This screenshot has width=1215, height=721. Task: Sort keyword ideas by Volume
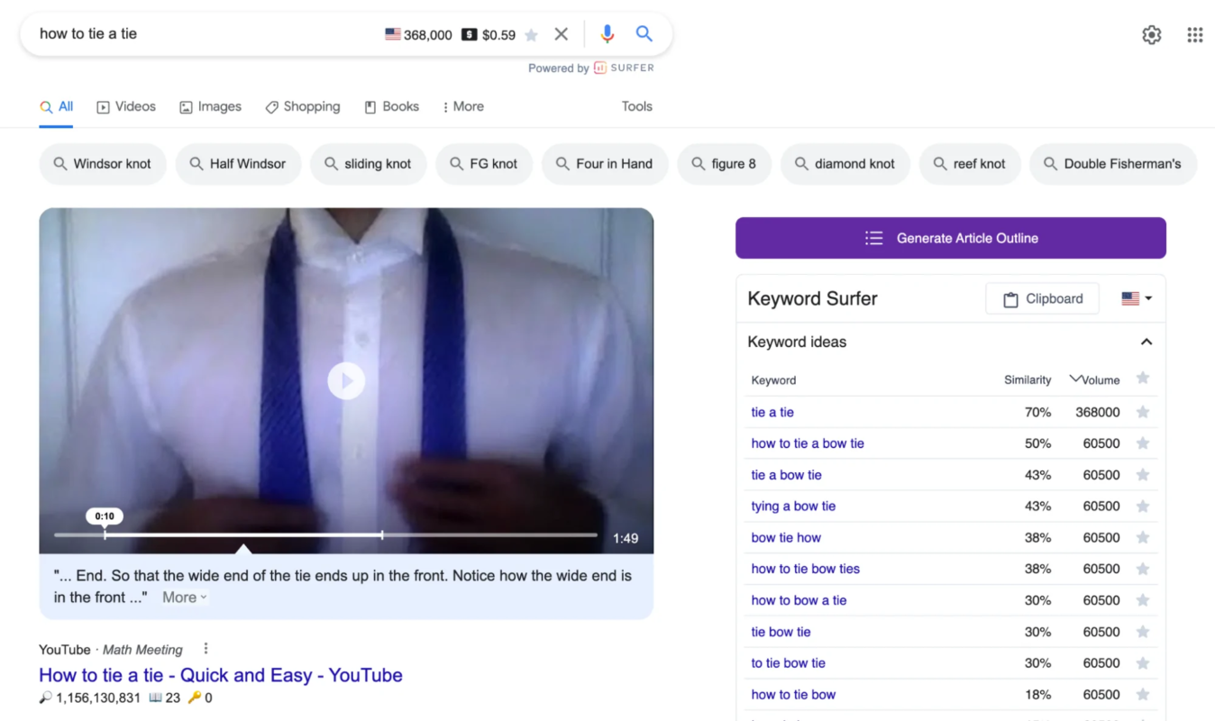click(x=1095, y=380)
